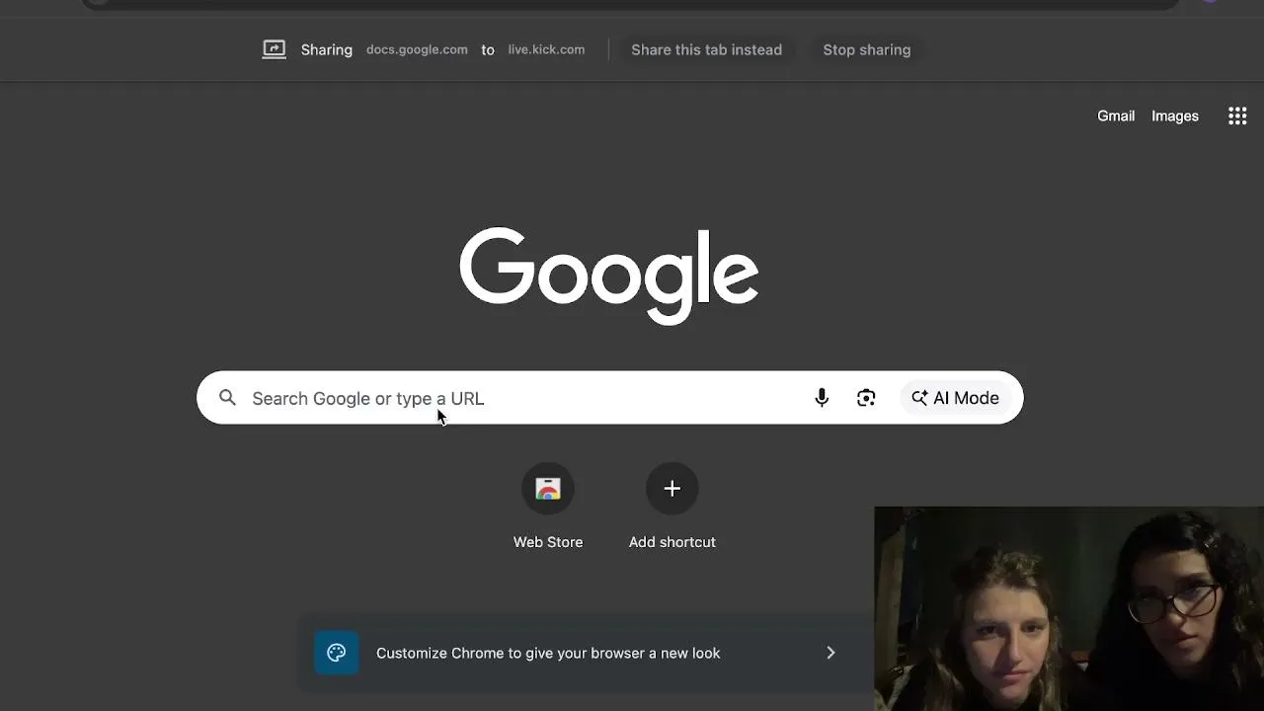Open Gmail from the top links
Screen dimensions: 1264x711
[1116, 116]
